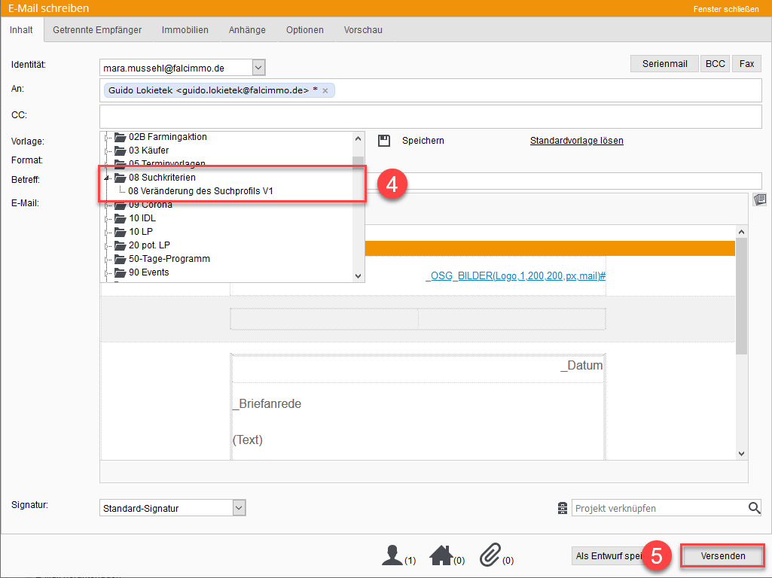Select template 08 Veränderung des Suchprofils V1
772x578 pixels.
pyautogui.click(x=200, y=191)
